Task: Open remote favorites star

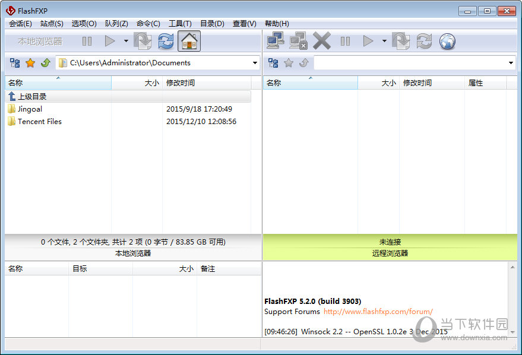Action: pos(289,63)
